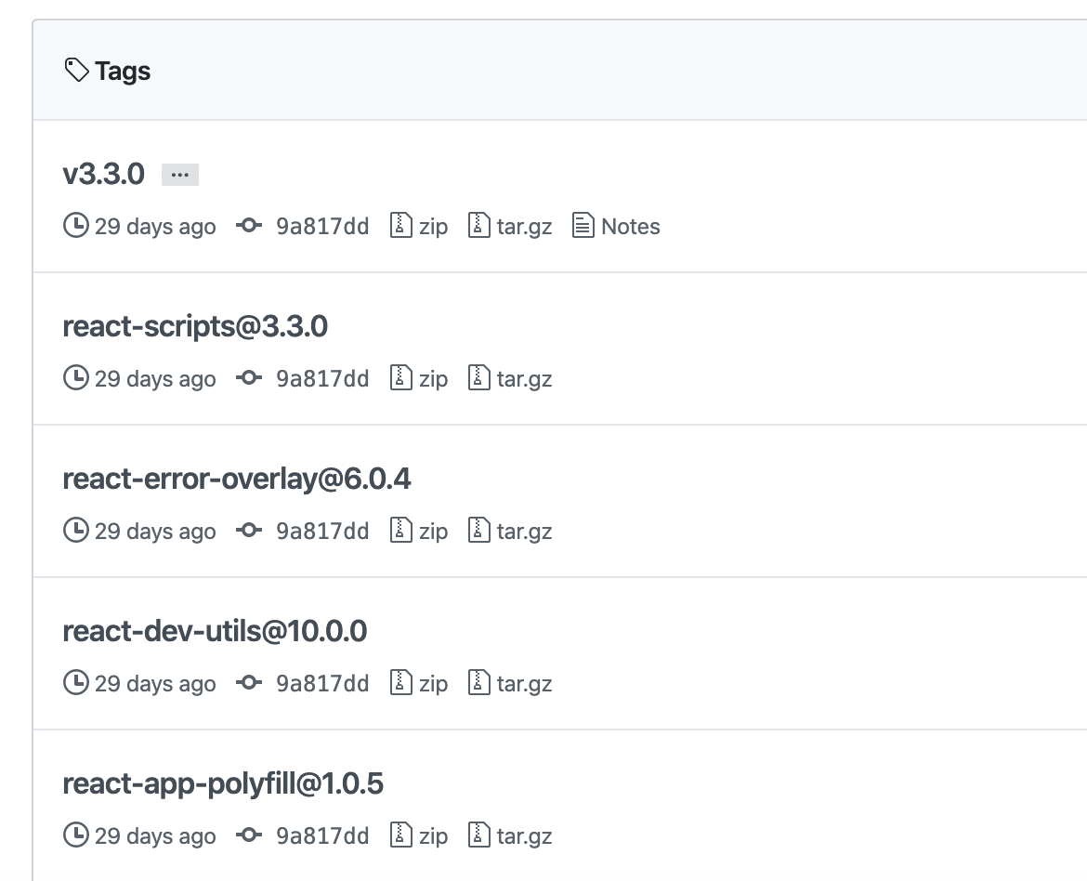Download zip archive of v3.3.0
Screen dimensions: 1087x881
pyautogui.click(x=433, y=227)
